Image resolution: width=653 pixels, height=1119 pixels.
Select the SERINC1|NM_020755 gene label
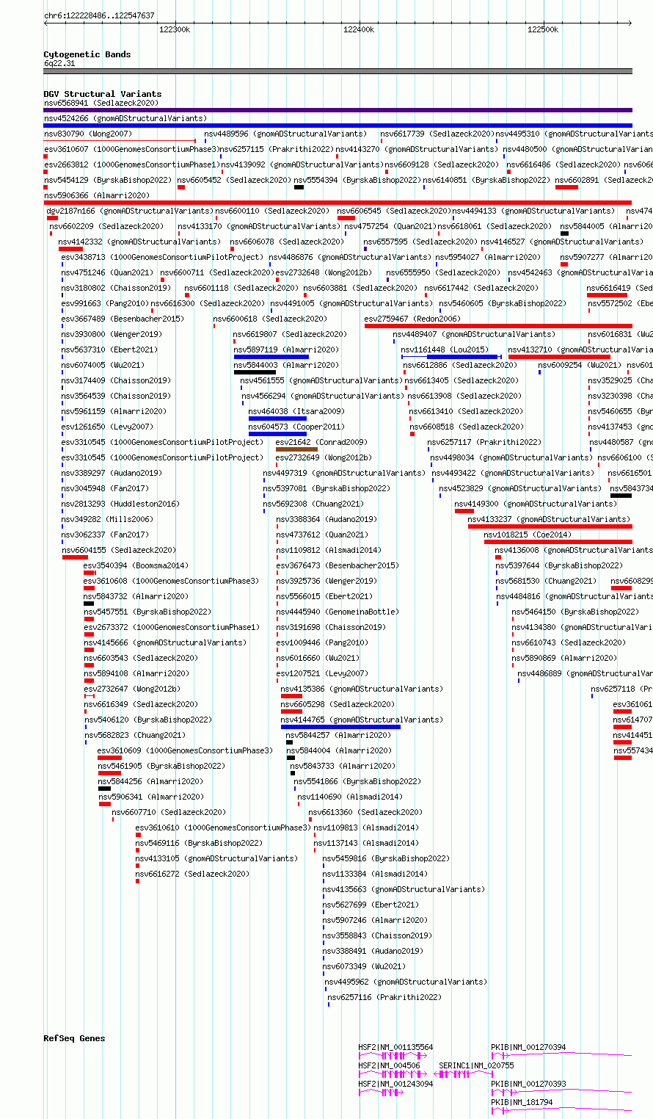point(476,1065)
